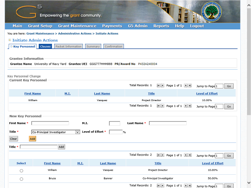Select radio button for Bruce Banner
251x188 pixels.
pos(21,179)
